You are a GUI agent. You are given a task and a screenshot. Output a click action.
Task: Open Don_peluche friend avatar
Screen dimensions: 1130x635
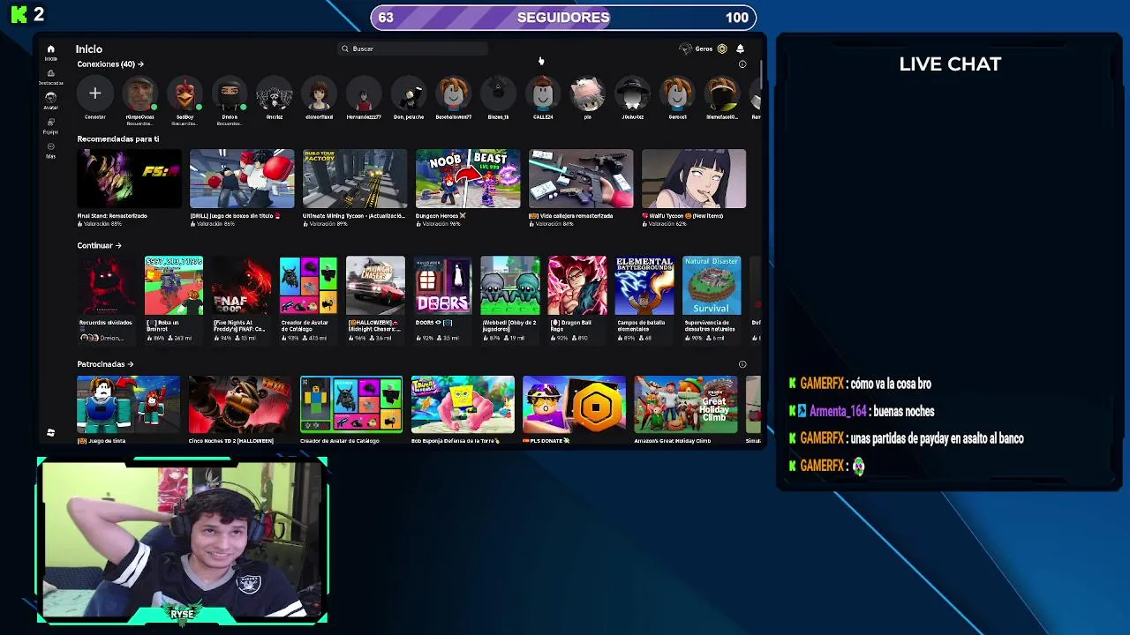pos(409,93)
